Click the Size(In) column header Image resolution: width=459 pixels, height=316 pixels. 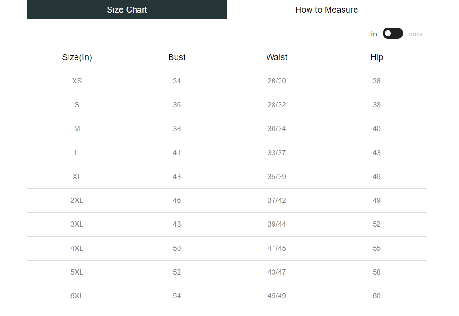click(77, 57)
